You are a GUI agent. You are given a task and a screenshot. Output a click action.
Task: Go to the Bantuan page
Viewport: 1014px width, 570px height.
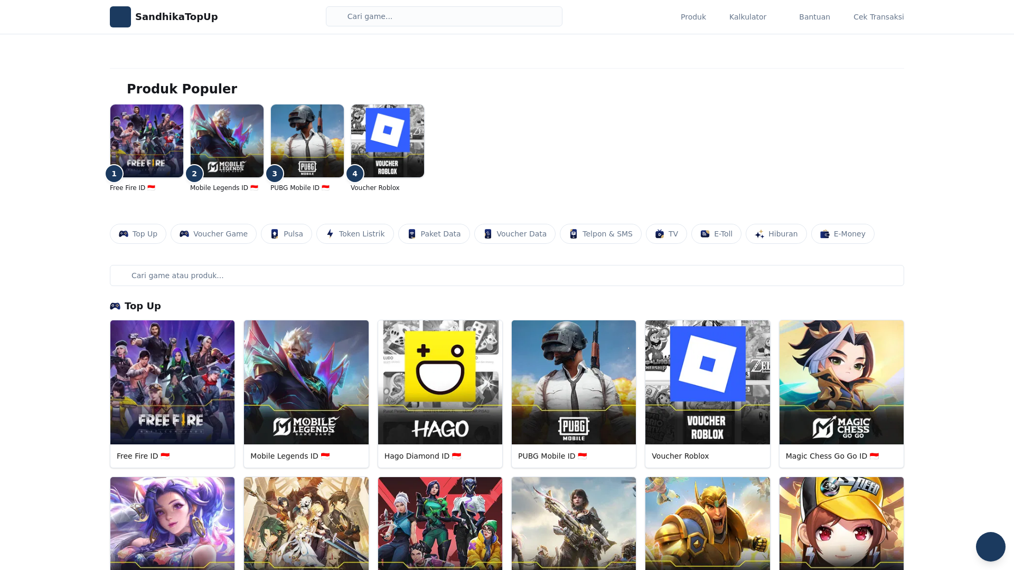814,17
